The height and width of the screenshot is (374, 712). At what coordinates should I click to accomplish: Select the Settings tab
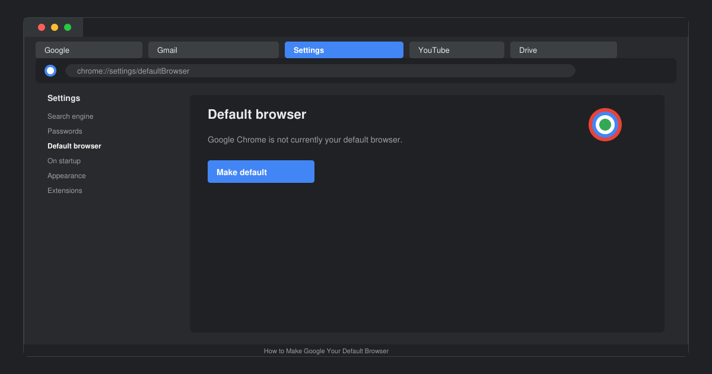344,50
